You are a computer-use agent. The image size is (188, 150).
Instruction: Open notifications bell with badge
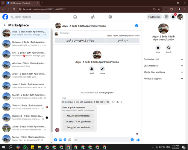[x=173, y=17]
